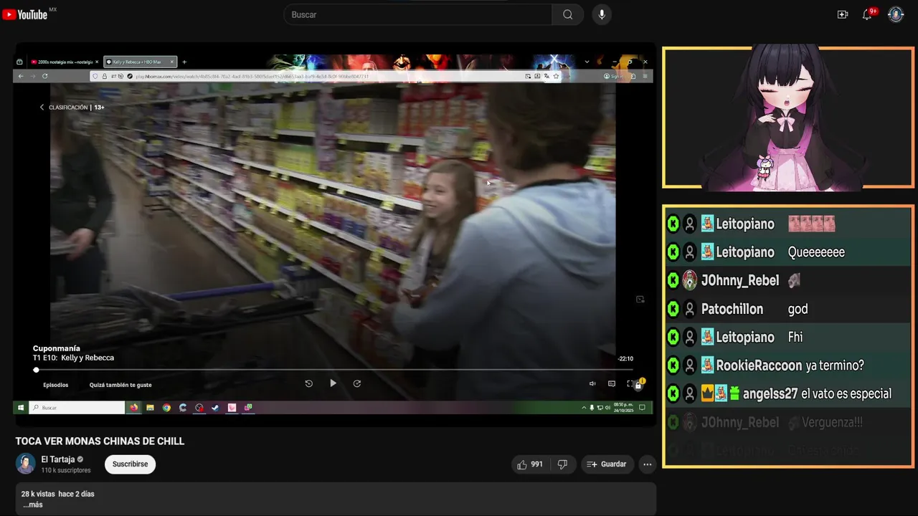Select the '28 k vistas hace 2 días' text
Viewport: 918px width, 516px height.
57,494
